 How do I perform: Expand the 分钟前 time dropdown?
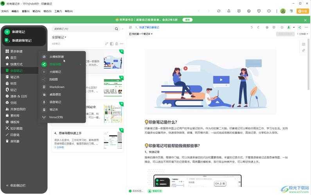pyautogui.click(x=302, y=34)
